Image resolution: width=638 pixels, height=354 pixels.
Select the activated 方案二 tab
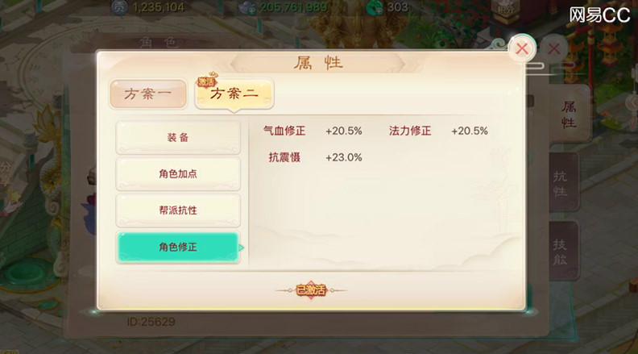234,94
